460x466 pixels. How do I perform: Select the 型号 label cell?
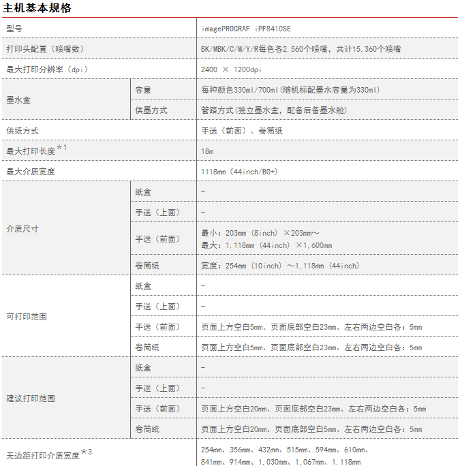14,29
